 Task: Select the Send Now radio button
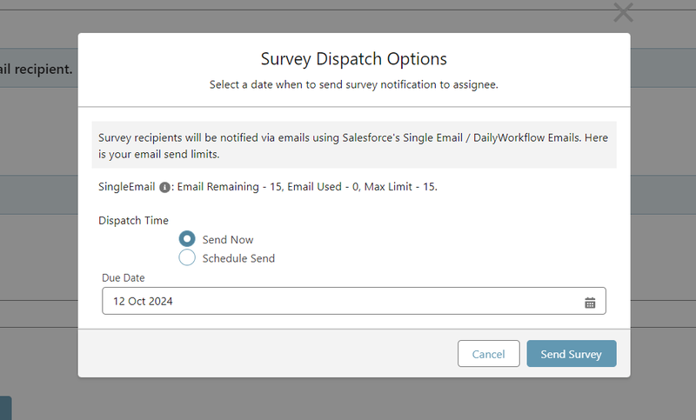(x=187, y=239)
